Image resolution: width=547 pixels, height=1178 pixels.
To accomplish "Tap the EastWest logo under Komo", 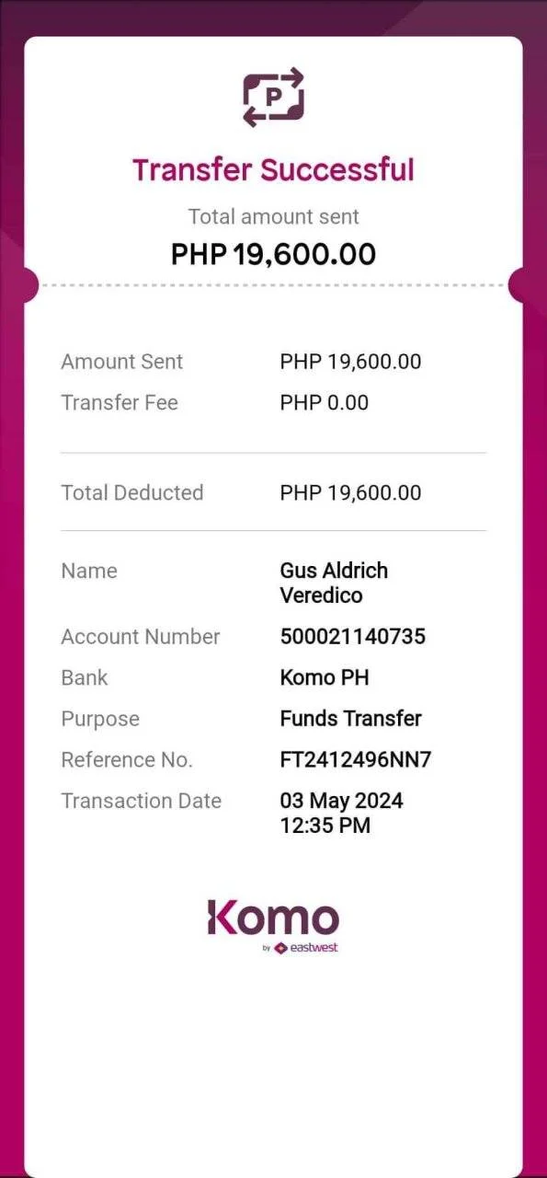I will (x=306, y=947).
